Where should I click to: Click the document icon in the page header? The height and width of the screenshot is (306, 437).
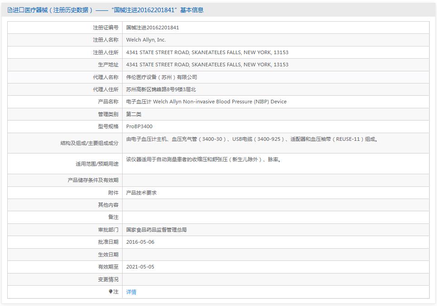pos(9,10)
